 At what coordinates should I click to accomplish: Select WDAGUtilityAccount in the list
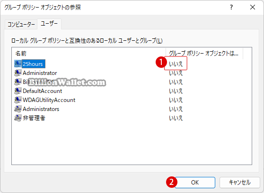pos(49,100)
